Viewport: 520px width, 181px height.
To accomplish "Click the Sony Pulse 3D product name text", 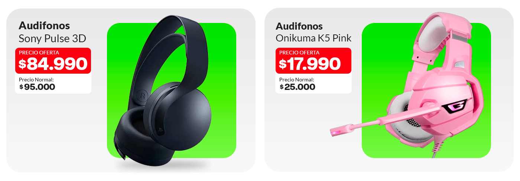I will 52,38.
